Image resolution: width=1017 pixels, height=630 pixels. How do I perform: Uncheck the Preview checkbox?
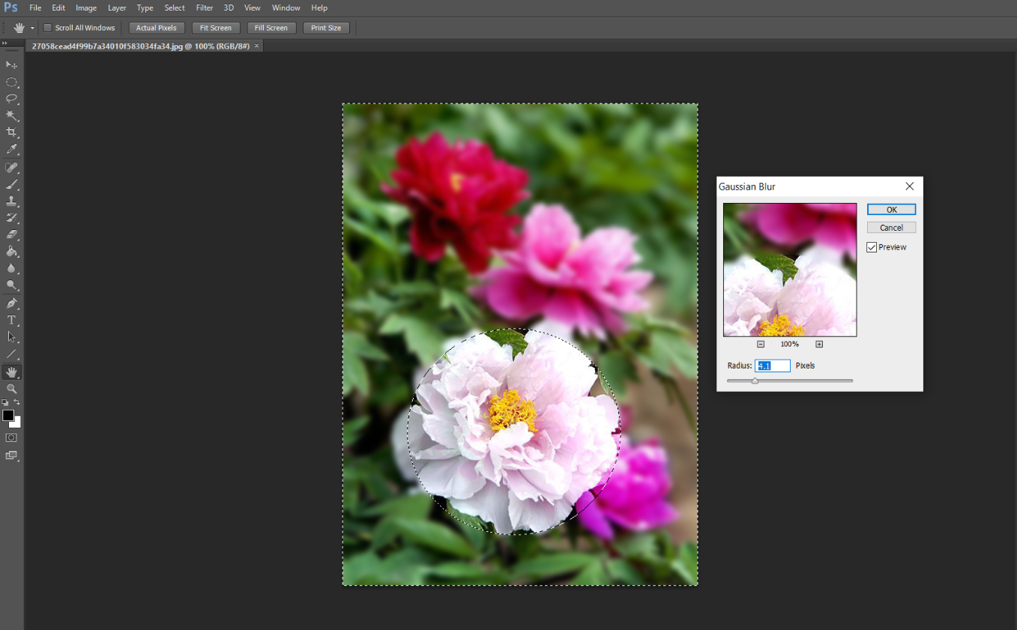(872, 247)
